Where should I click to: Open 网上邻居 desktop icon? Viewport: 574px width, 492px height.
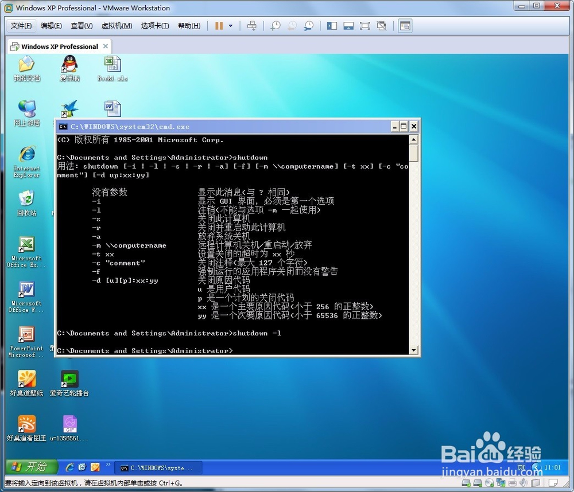(x=27, y=114)
